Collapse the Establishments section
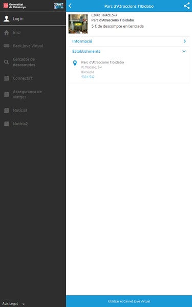Screen dimensions: 192x307 click(129, 51)
